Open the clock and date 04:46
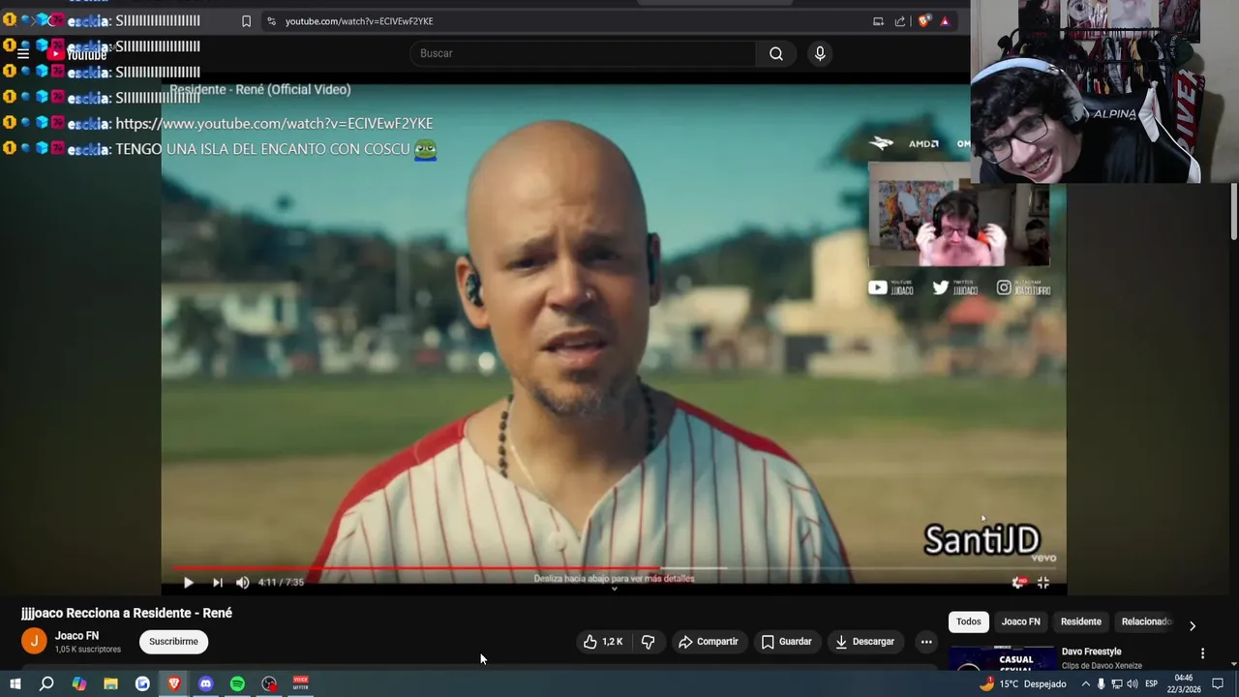This screenshot has height=697, width=1239. [1184, 683]
